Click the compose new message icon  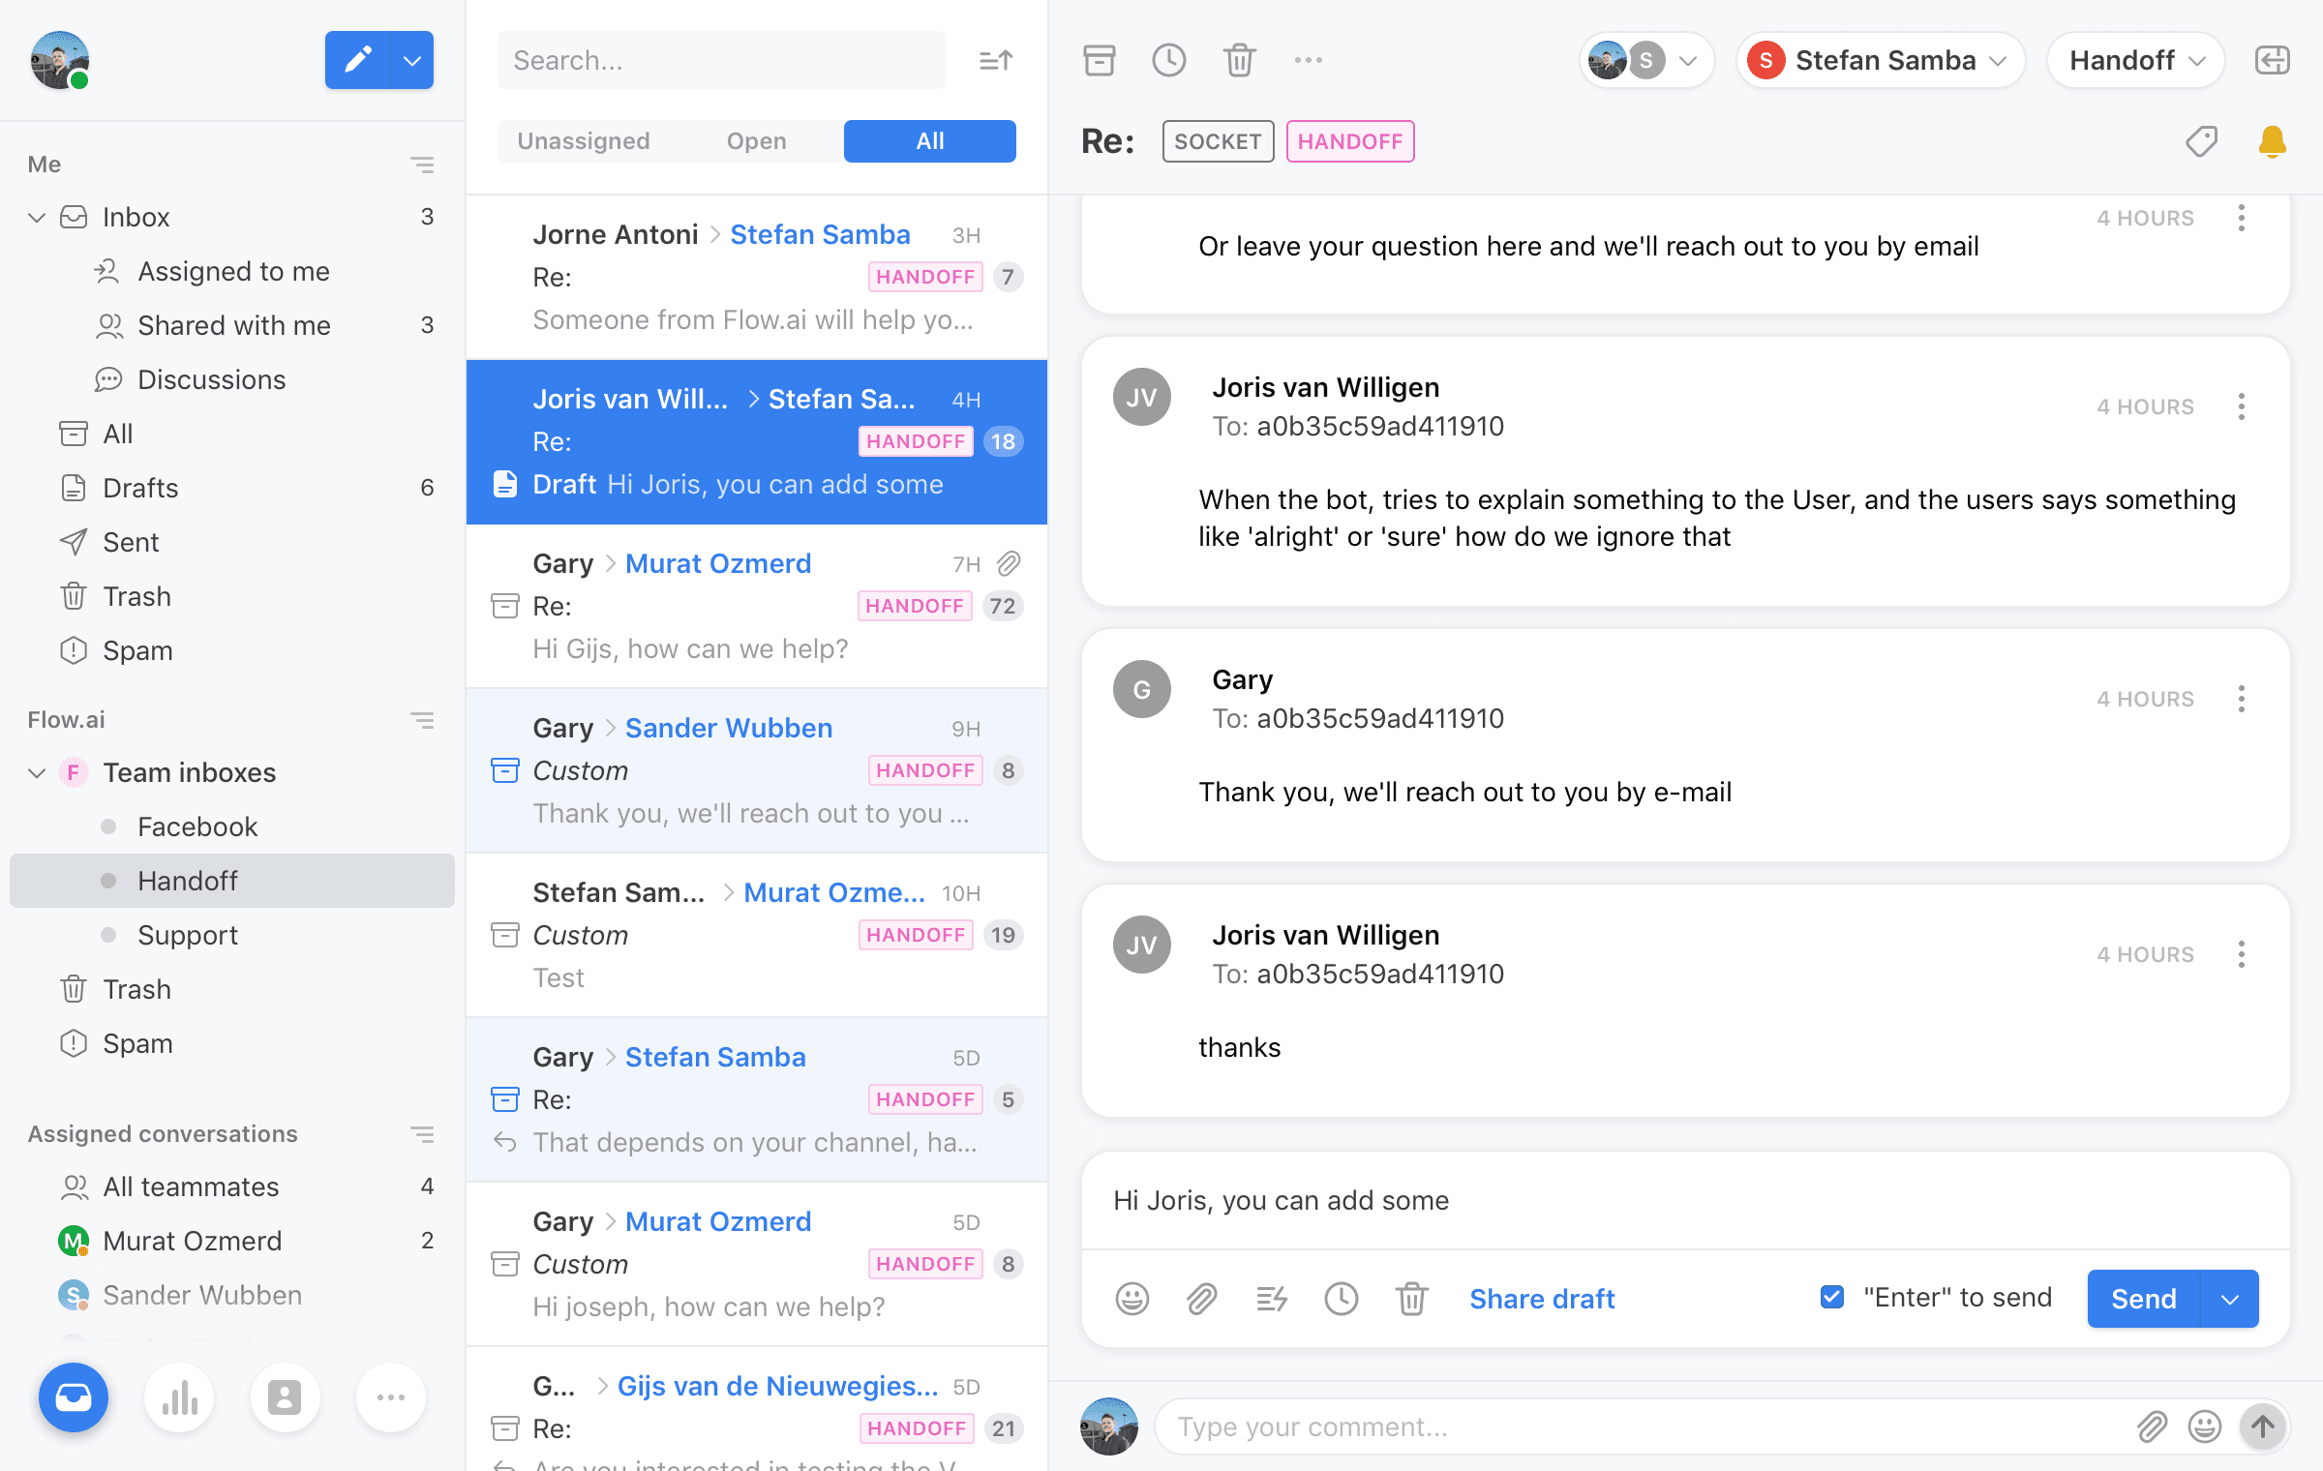[x=357, y=59]
